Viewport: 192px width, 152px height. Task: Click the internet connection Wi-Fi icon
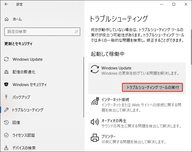pyautogui.click(x=95, y=101)
